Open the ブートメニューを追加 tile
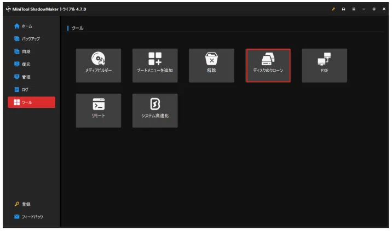Image resolution: width=392 pixels, height=231 pixels. click(x=155, y=66)
